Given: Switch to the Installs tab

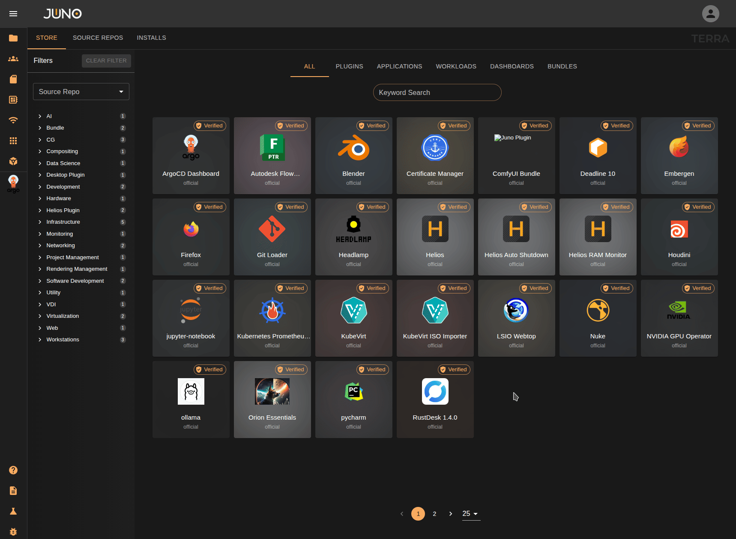Looking at the screenshot, I should click(x=151, y=38).
